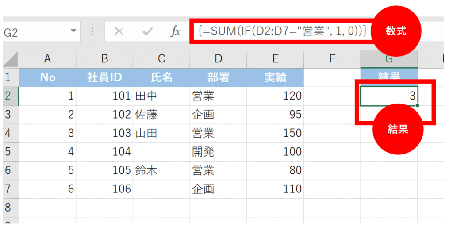Click the 部署 header cell
The width and height of the screenshot is (453, 231).
219,77
